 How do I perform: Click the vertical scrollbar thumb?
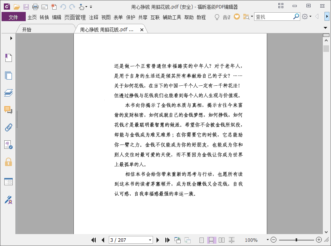(326, 48)
